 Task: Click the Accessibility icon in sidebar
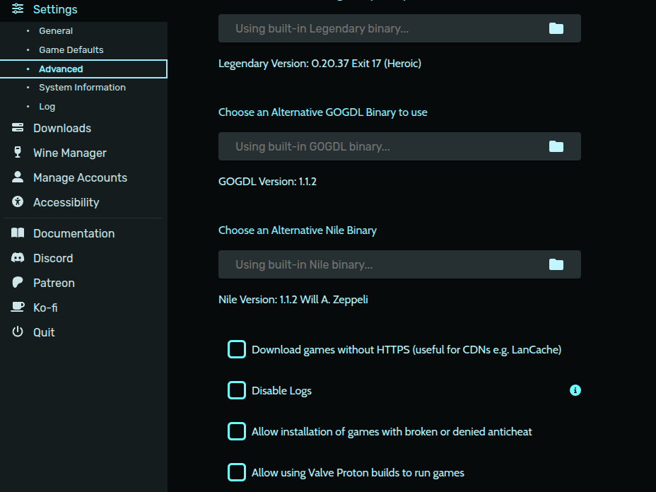18,202
